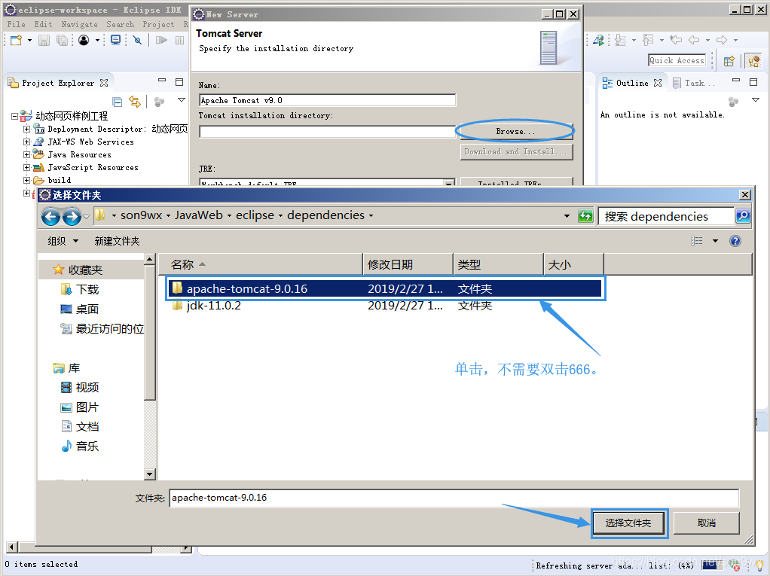
Task: Expand the JavaScript Resources node
Action: pos(27,167)
